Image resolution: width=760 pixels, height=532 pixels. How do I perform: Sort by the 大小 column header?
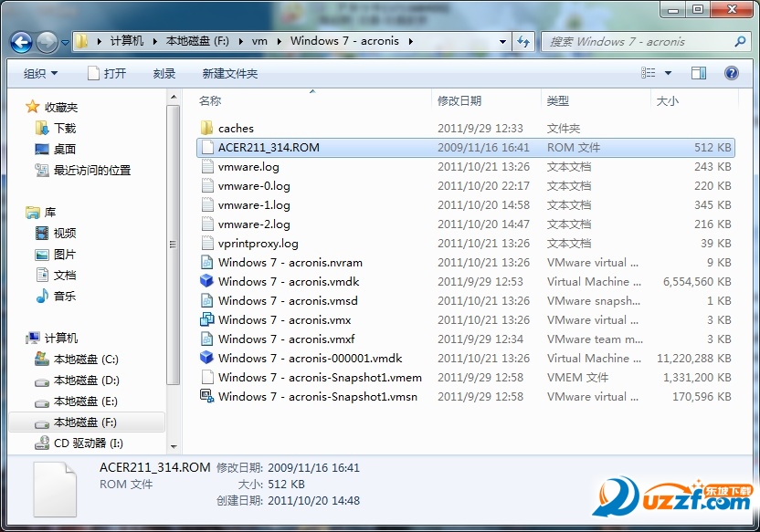(668, 101)
